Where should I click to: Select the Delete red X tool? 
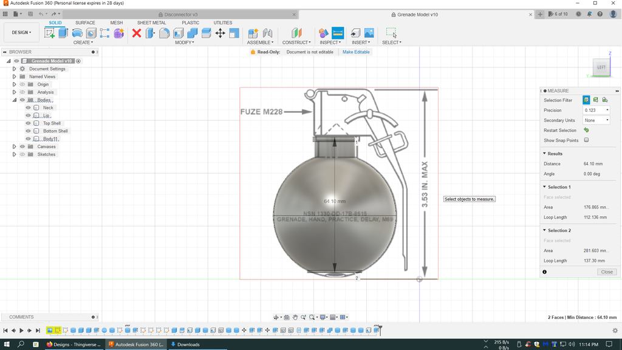click(137, 33)
